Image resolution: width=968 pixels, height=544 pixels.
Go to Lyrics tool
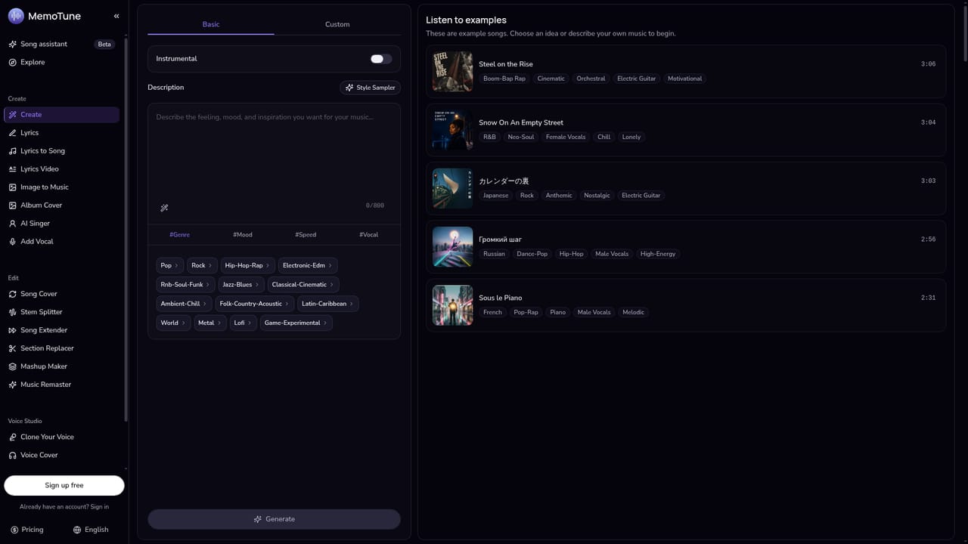[x=61, y=133]
